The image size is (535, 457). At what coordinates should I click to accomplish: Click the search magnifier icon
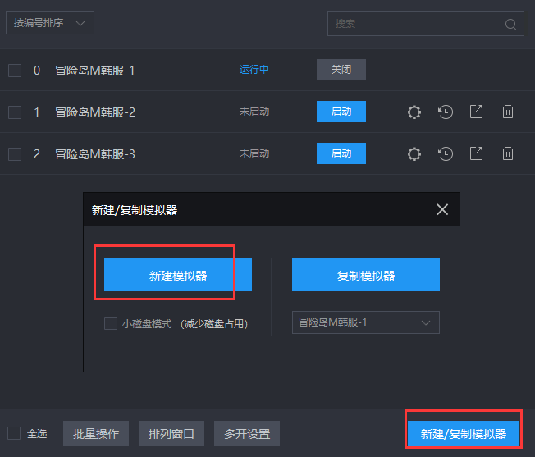(510, 24)
